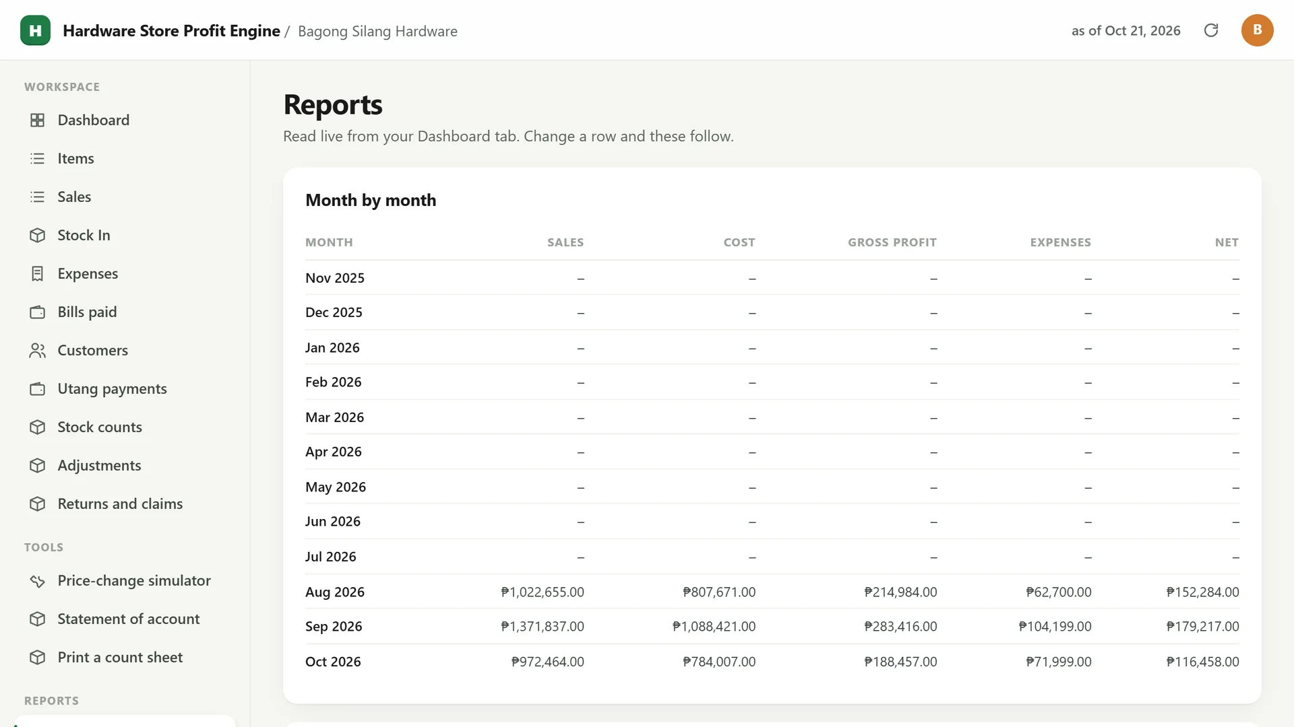Click the Expenses receipt icon
Screen dimensions: 1294x727
pos(38,273)
